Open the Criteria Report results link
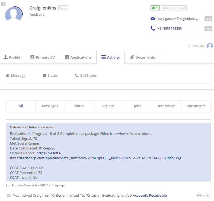The width and height of the screenshot is (214, 201). (x=95, y=155)
